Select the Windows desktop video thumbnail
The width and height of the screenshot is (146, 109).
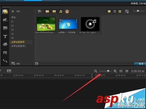click(x=68, y=24)
